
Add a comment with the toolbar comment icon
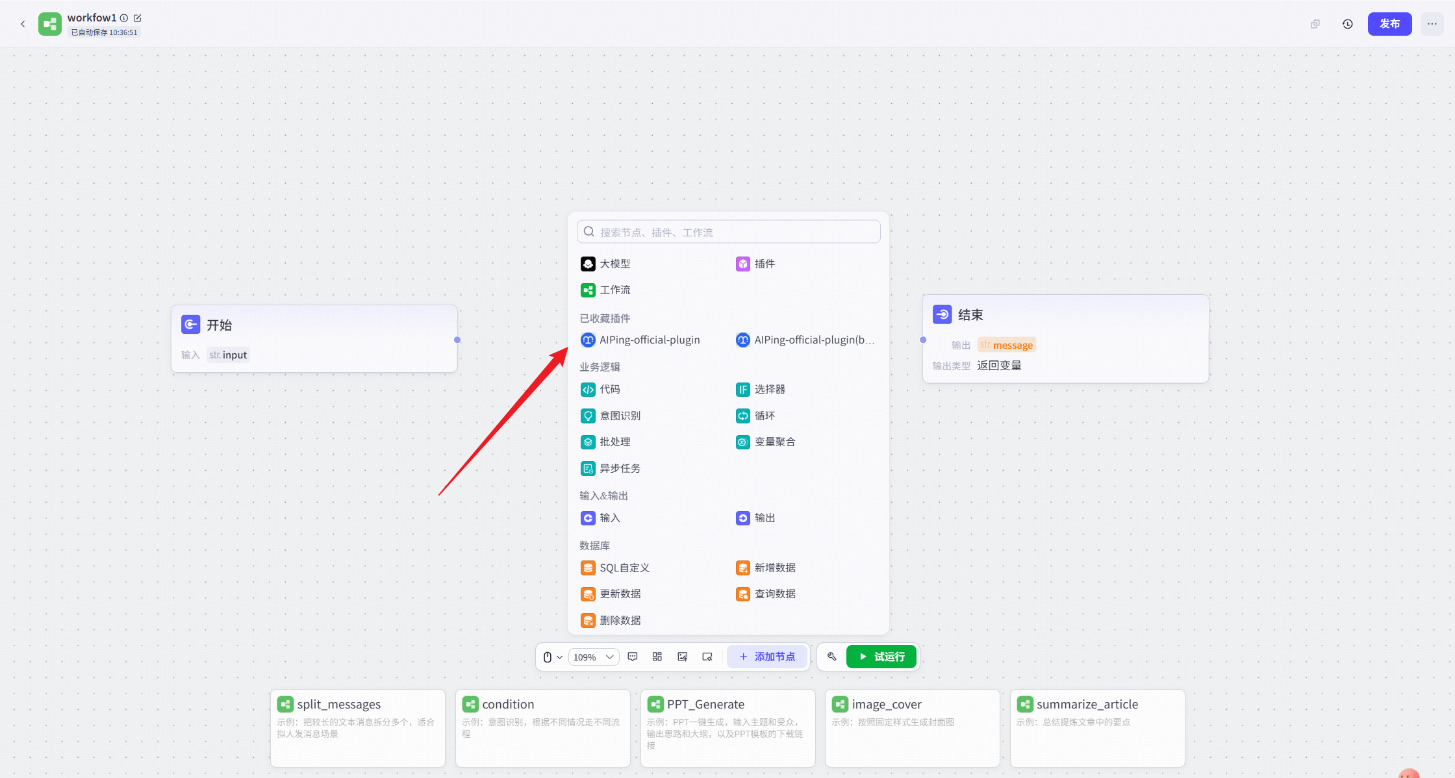click(x=633, y=657)
